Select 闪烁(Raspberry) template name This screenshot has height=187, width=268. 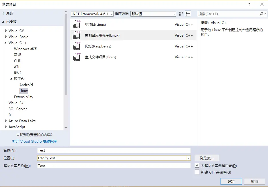(x=98, y=46)
